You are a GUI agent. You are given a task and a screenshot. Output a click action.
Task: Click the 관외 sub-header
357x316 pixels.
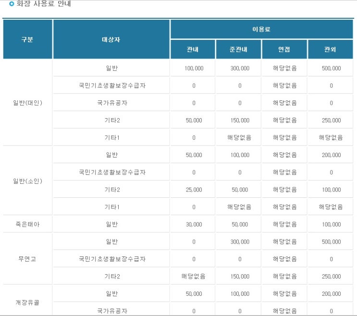[x=331, y=49]
